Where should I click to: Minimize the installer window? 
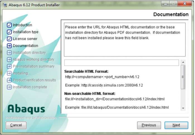pos(165,4)
